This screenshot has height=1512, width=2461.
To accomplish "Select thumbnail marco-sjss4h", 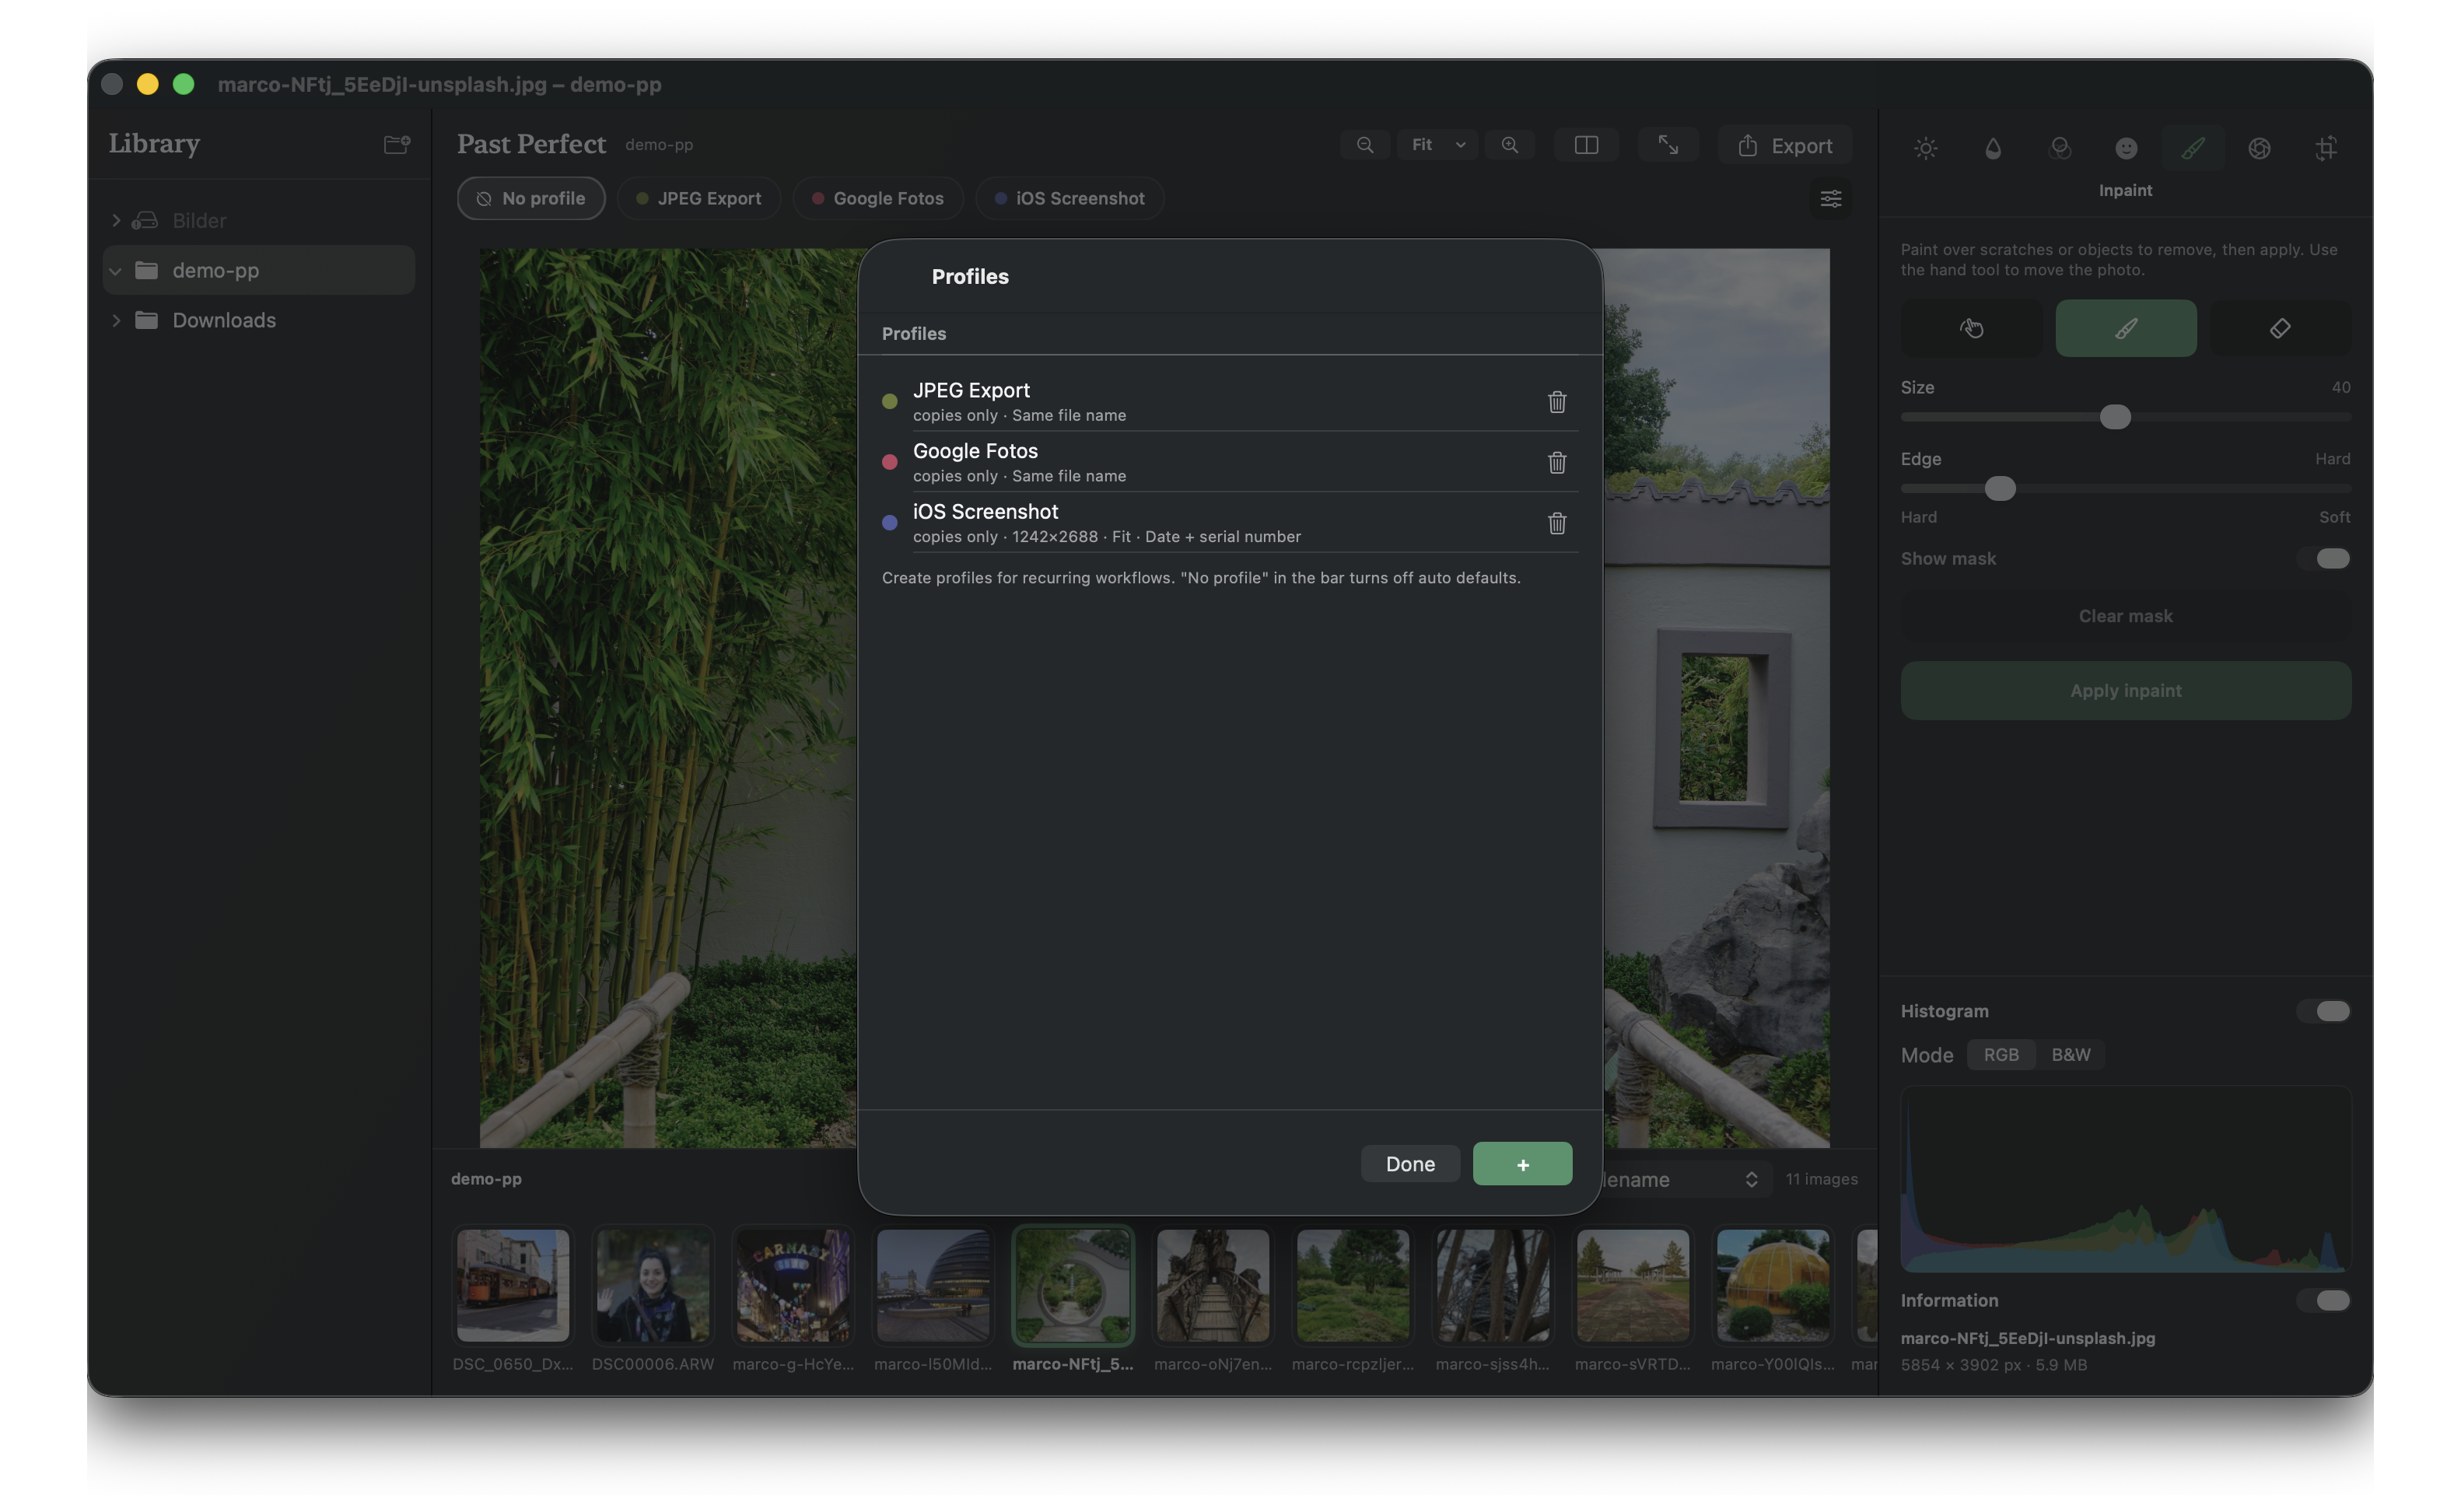I will pyautogui.click(x=1492, y=1286).
